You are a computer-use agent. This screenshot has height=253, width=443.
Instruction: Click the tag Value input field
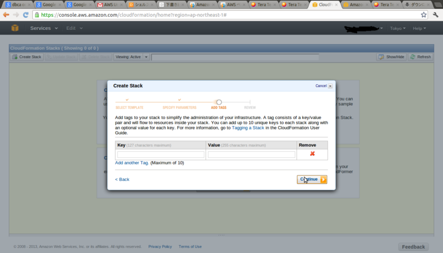(x=251, y=154)
